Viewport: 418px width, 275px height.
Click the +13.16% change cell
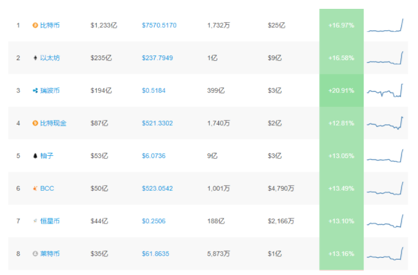(x=341, y=254)
